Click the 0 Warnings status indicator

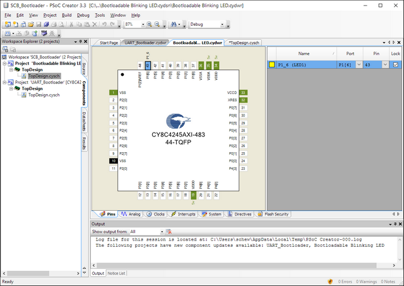(366, 282)
